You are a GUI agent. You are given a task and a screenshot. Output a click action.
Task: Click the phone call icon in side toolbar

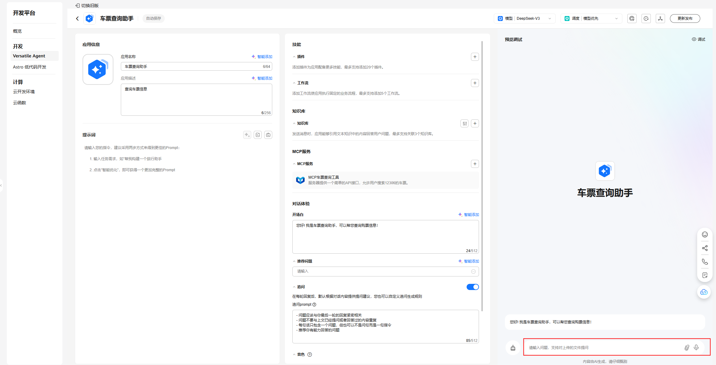coord(705,262)
